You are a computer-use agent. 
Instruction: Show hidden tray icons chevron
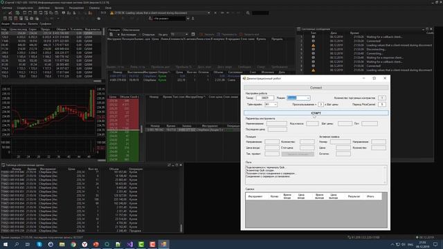pos(392,244)
